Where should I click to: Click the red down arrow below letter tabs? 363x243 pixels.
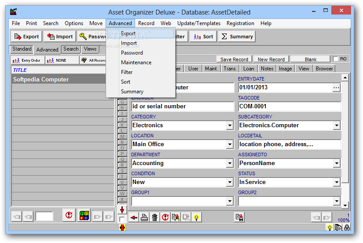[x=122, y=210]
